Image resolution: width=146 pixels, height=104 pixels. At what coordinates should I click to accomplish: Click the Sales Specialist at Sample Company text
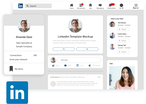tap(24, 45)
